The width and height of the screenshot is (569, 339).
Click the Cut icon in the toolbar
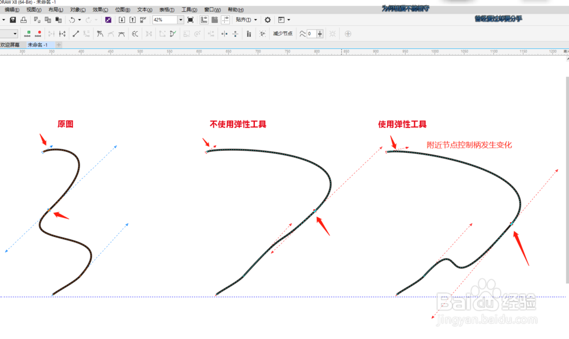[37, 20]
